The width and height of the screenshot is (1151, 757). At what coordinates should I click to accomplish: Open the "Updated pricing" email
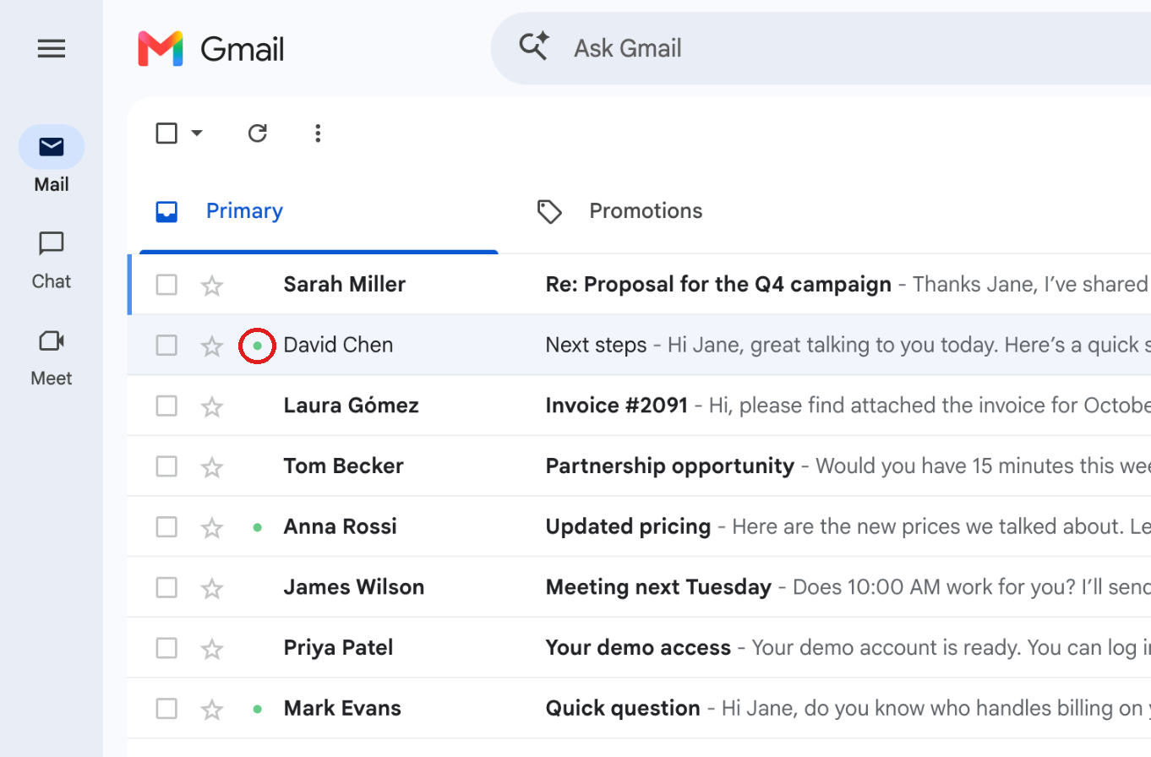[x=628, y=527]
